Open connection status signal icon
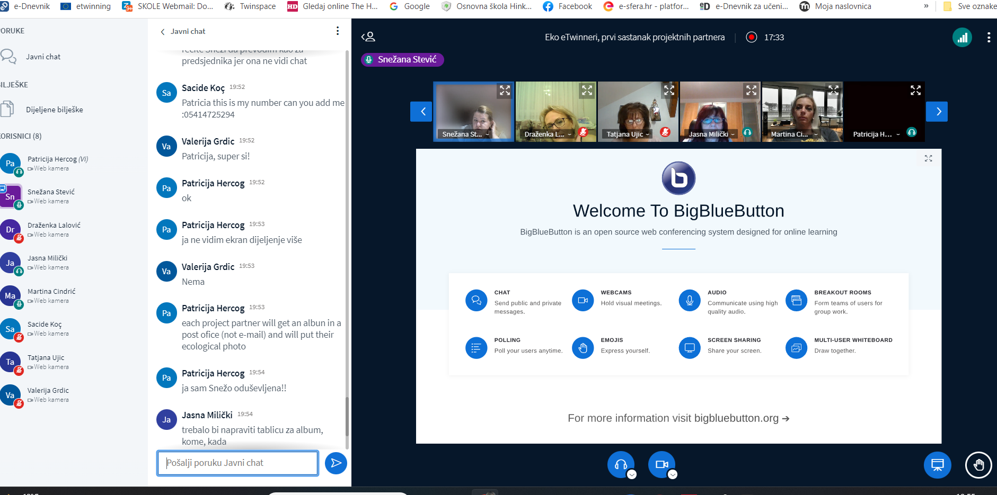Screen dimensions: 997x495 point(962,38)
